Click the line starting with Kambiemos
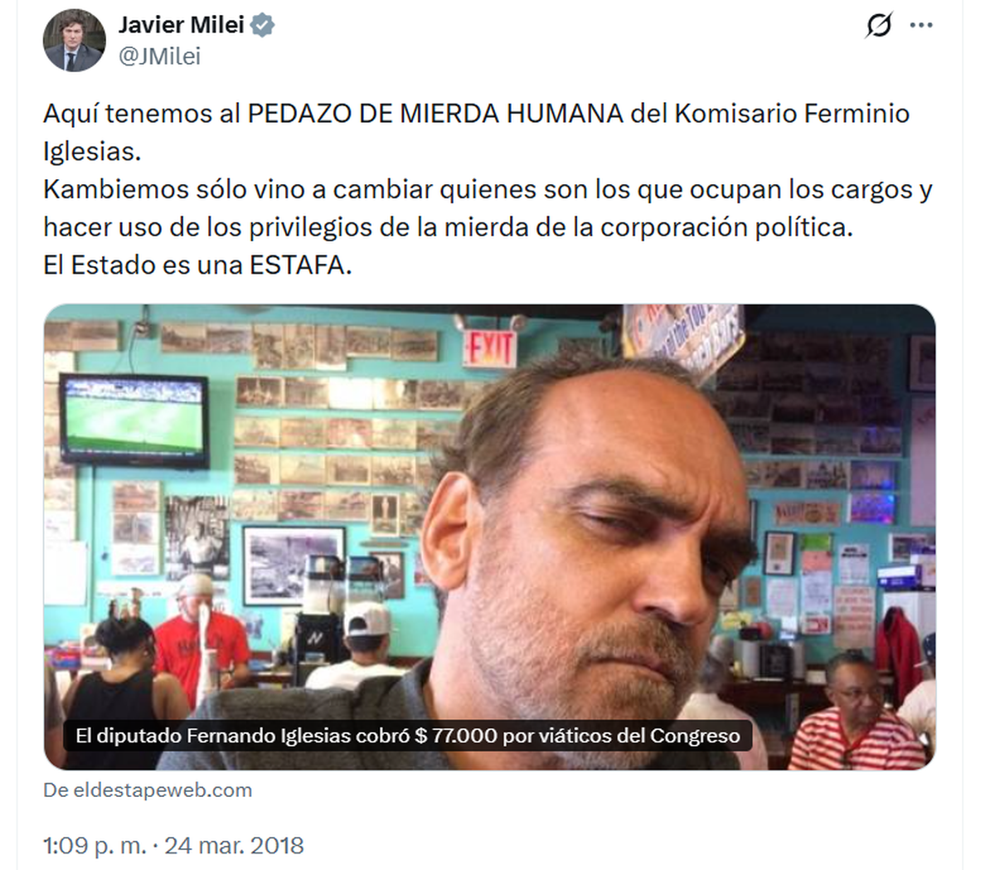 coord(488,190)
